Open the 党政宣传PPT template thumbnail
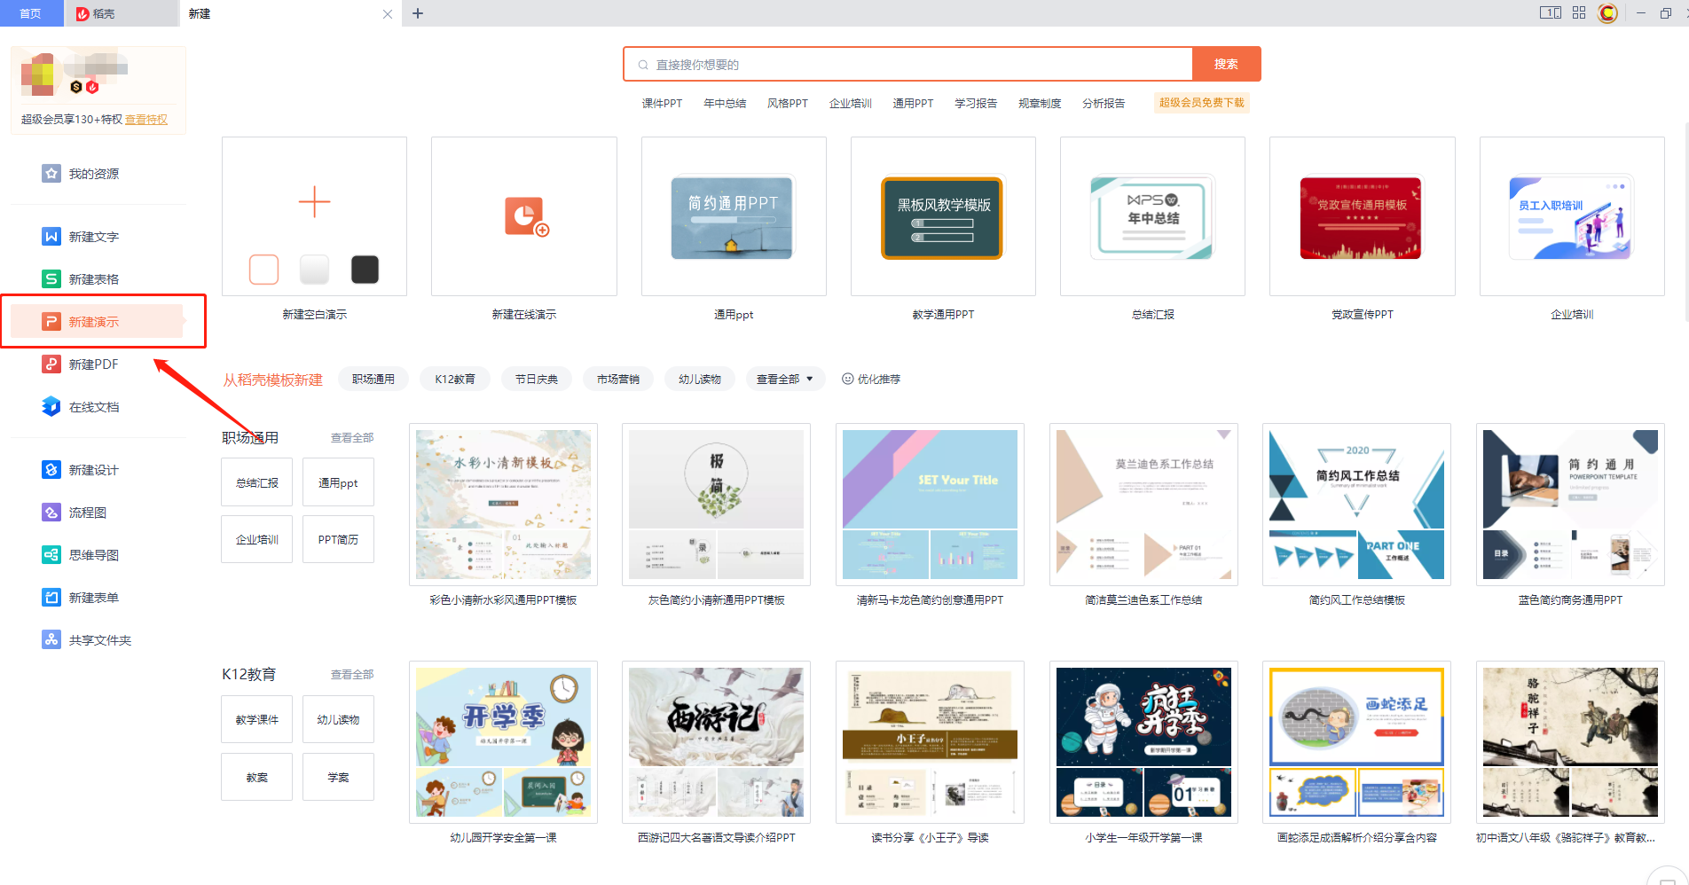 [x=1363, y=216]
